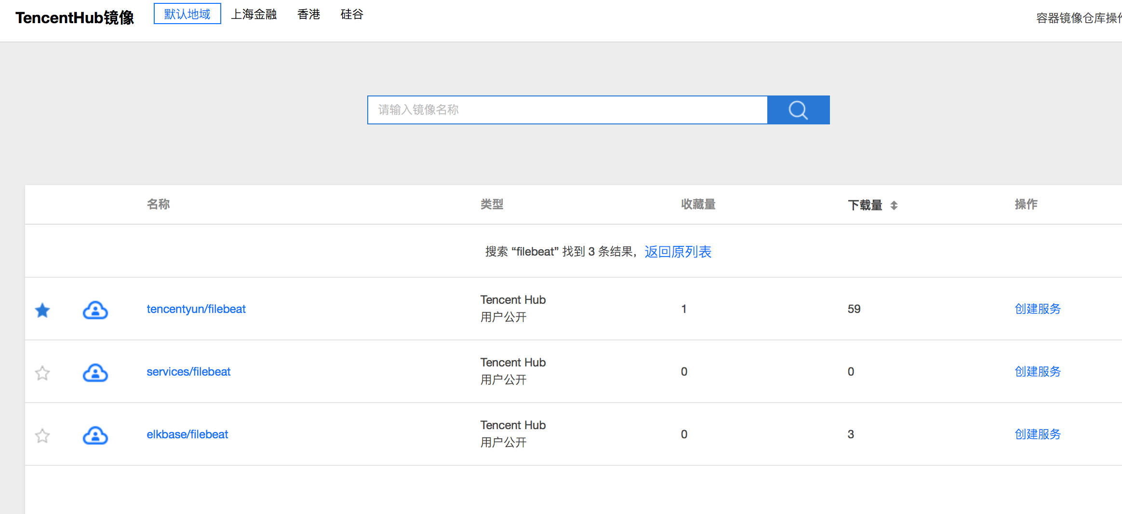Open the 硅谷 region tab
This screenshot has height=514, width=1122.
click(x=352, y=14)
